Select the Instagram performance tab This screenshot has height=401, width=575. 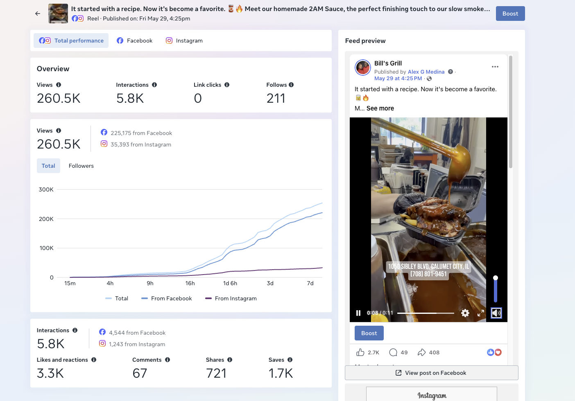[184, 41]
